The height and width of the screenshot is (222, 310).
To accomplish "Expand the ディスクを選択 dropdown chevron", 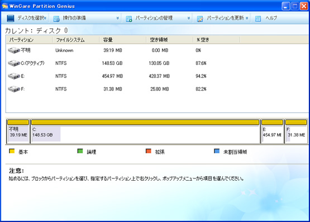I will coord(45,18).
